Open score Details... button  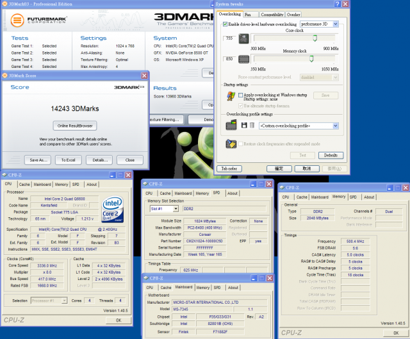pos(99,160)
